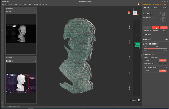The height and width of the screenshot is (109, 169).
Task: Collapse the RGBカメラ panel
Action: tap(35, 57)
